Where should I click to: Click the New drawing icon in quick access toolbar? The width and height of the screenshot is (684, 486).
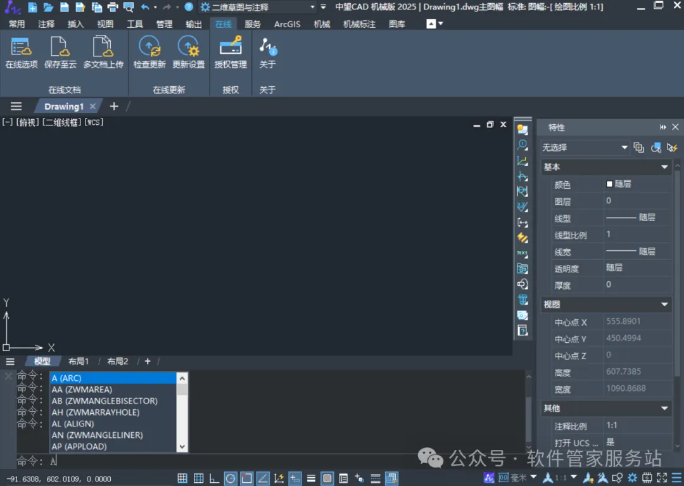coord(32,7)
